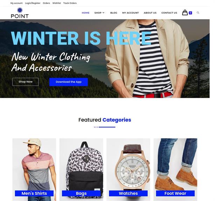215x201 pixels.
Task: Open the shopping bag cart icon
Action: pos(185,13)
